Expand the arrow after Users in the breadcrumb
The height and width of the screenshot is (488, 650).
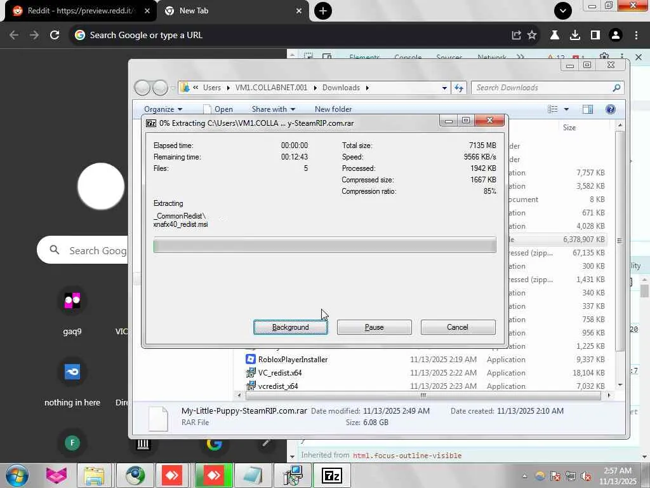229,88
